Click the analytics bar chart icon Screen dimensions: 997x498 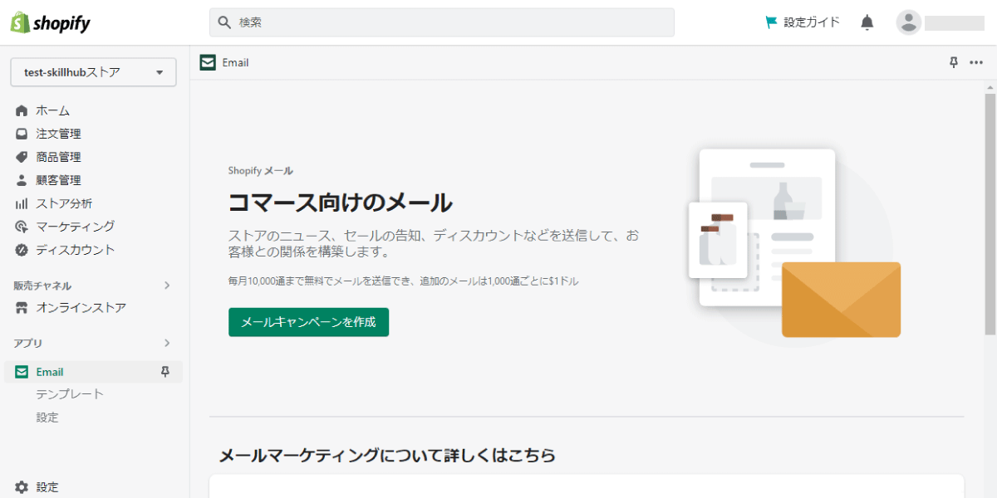(22, 203)
